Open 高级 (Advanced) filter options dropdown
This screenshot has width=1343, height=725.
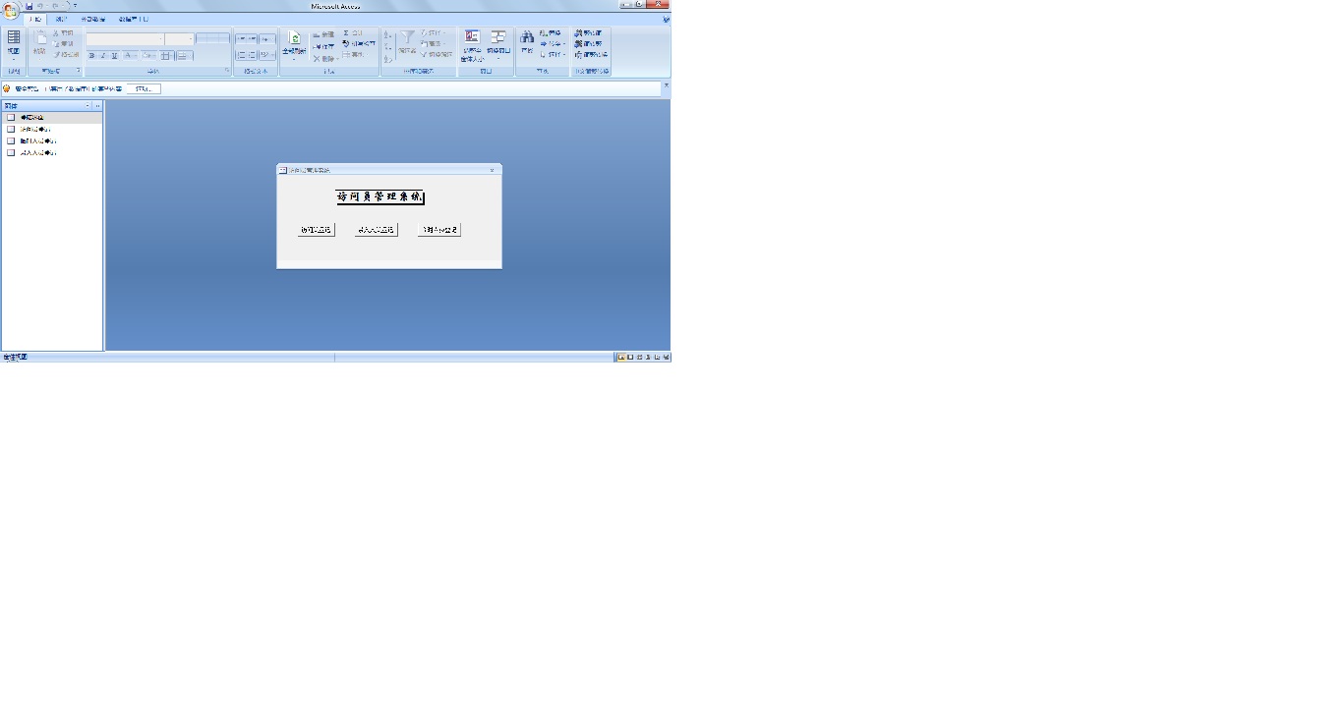click(433, 44)
